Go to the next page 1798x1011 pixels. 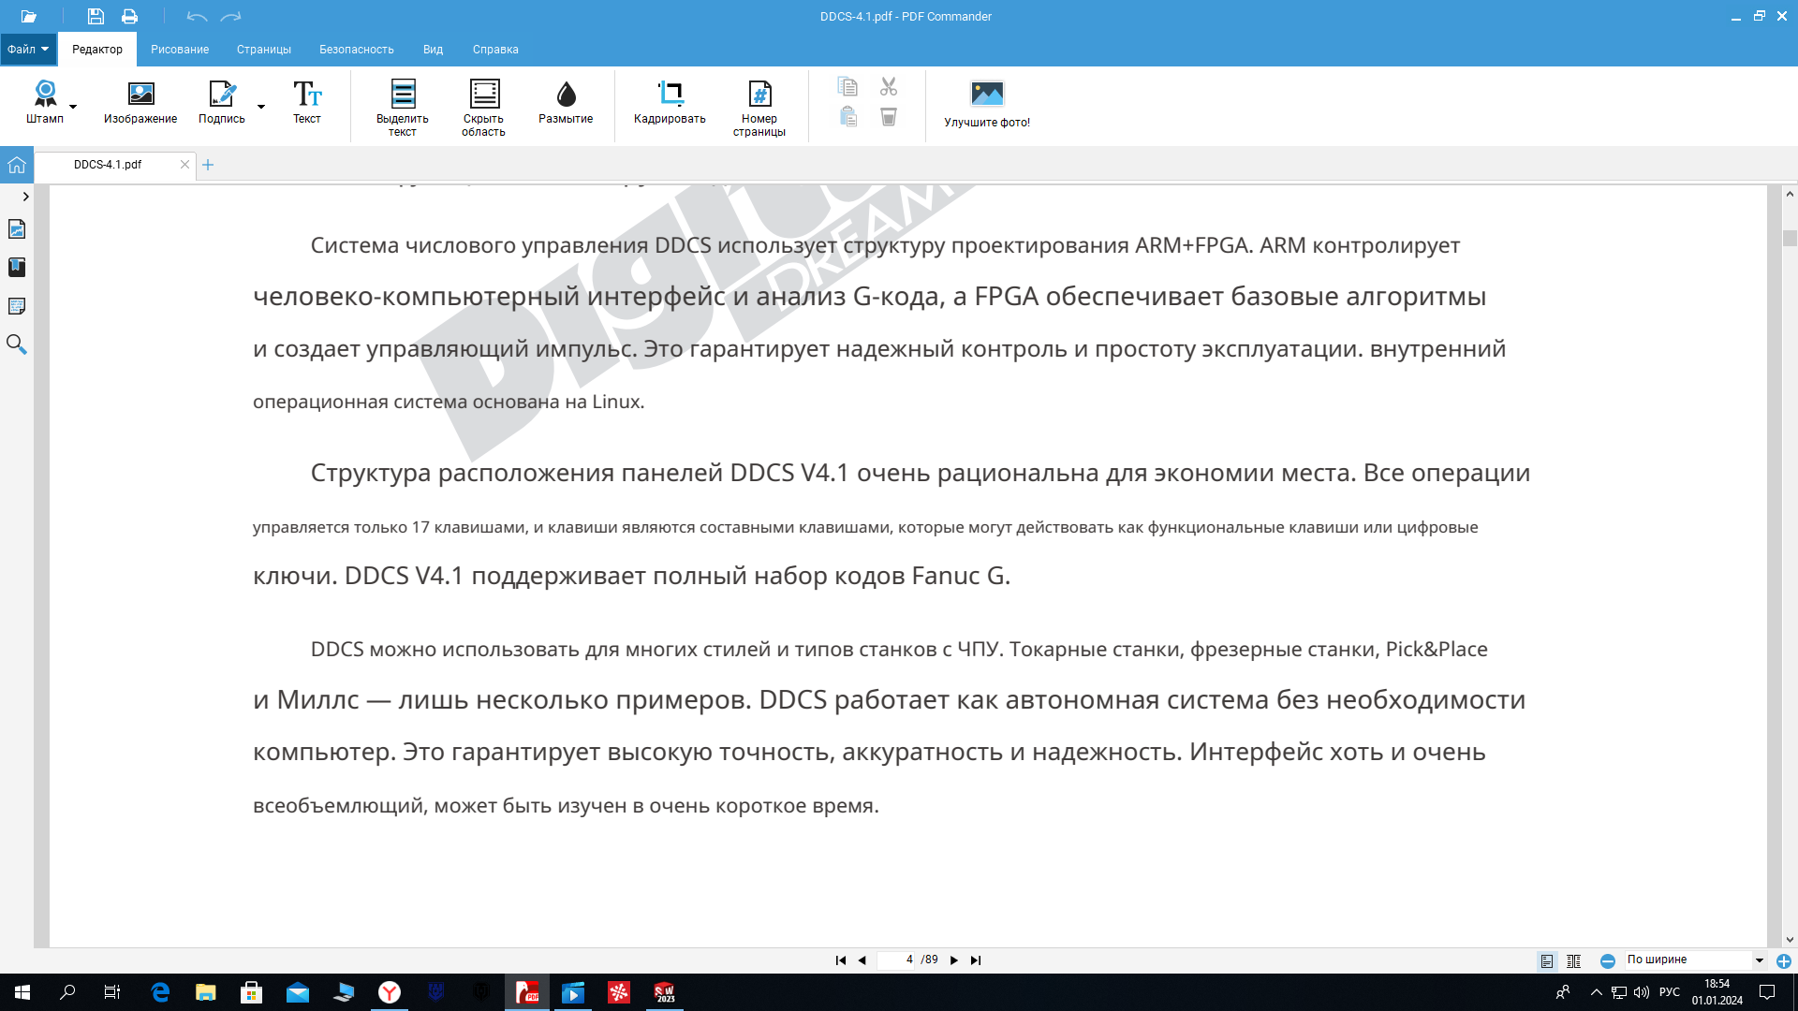(x=954, y=960)
